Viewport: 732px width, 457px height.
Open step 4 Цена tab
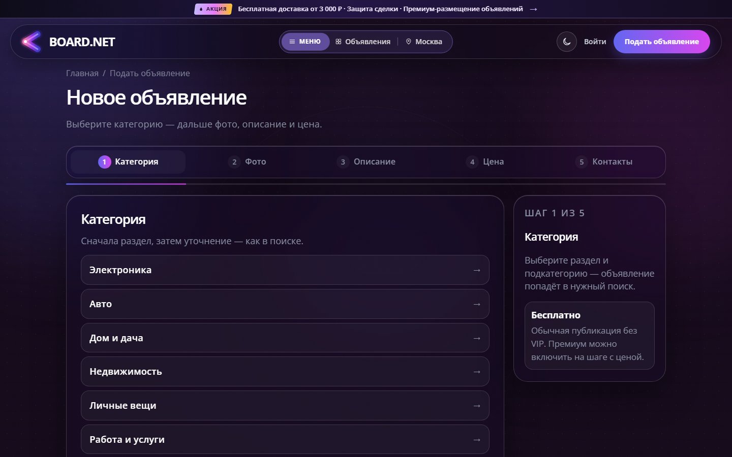click(x=485, y=162)
